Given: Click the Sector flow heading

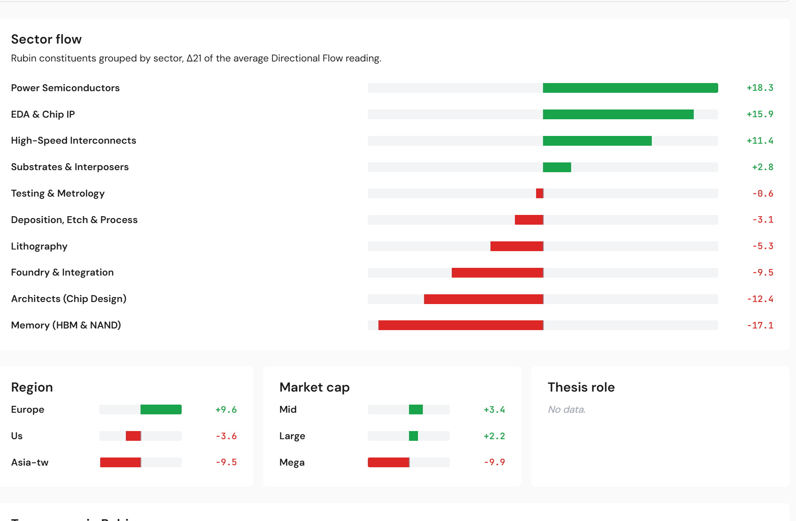Looking at the screenshot, I should [46, 39].
